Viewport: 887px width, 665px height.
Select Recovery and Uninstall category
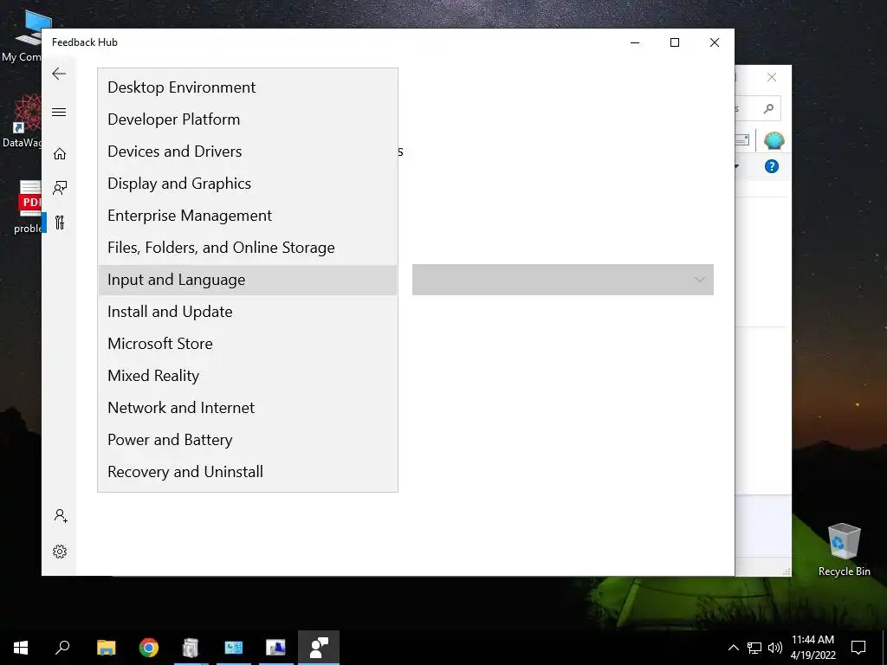click(x=248, y=472)
